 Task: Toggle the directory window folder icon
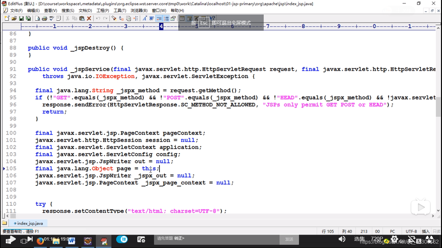(x=5, y=223)
